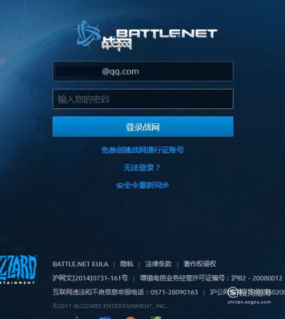Viewport: 285px width, 319px height.
Task: Click the 0571-28090163 report hotline text
Action: 174,292
